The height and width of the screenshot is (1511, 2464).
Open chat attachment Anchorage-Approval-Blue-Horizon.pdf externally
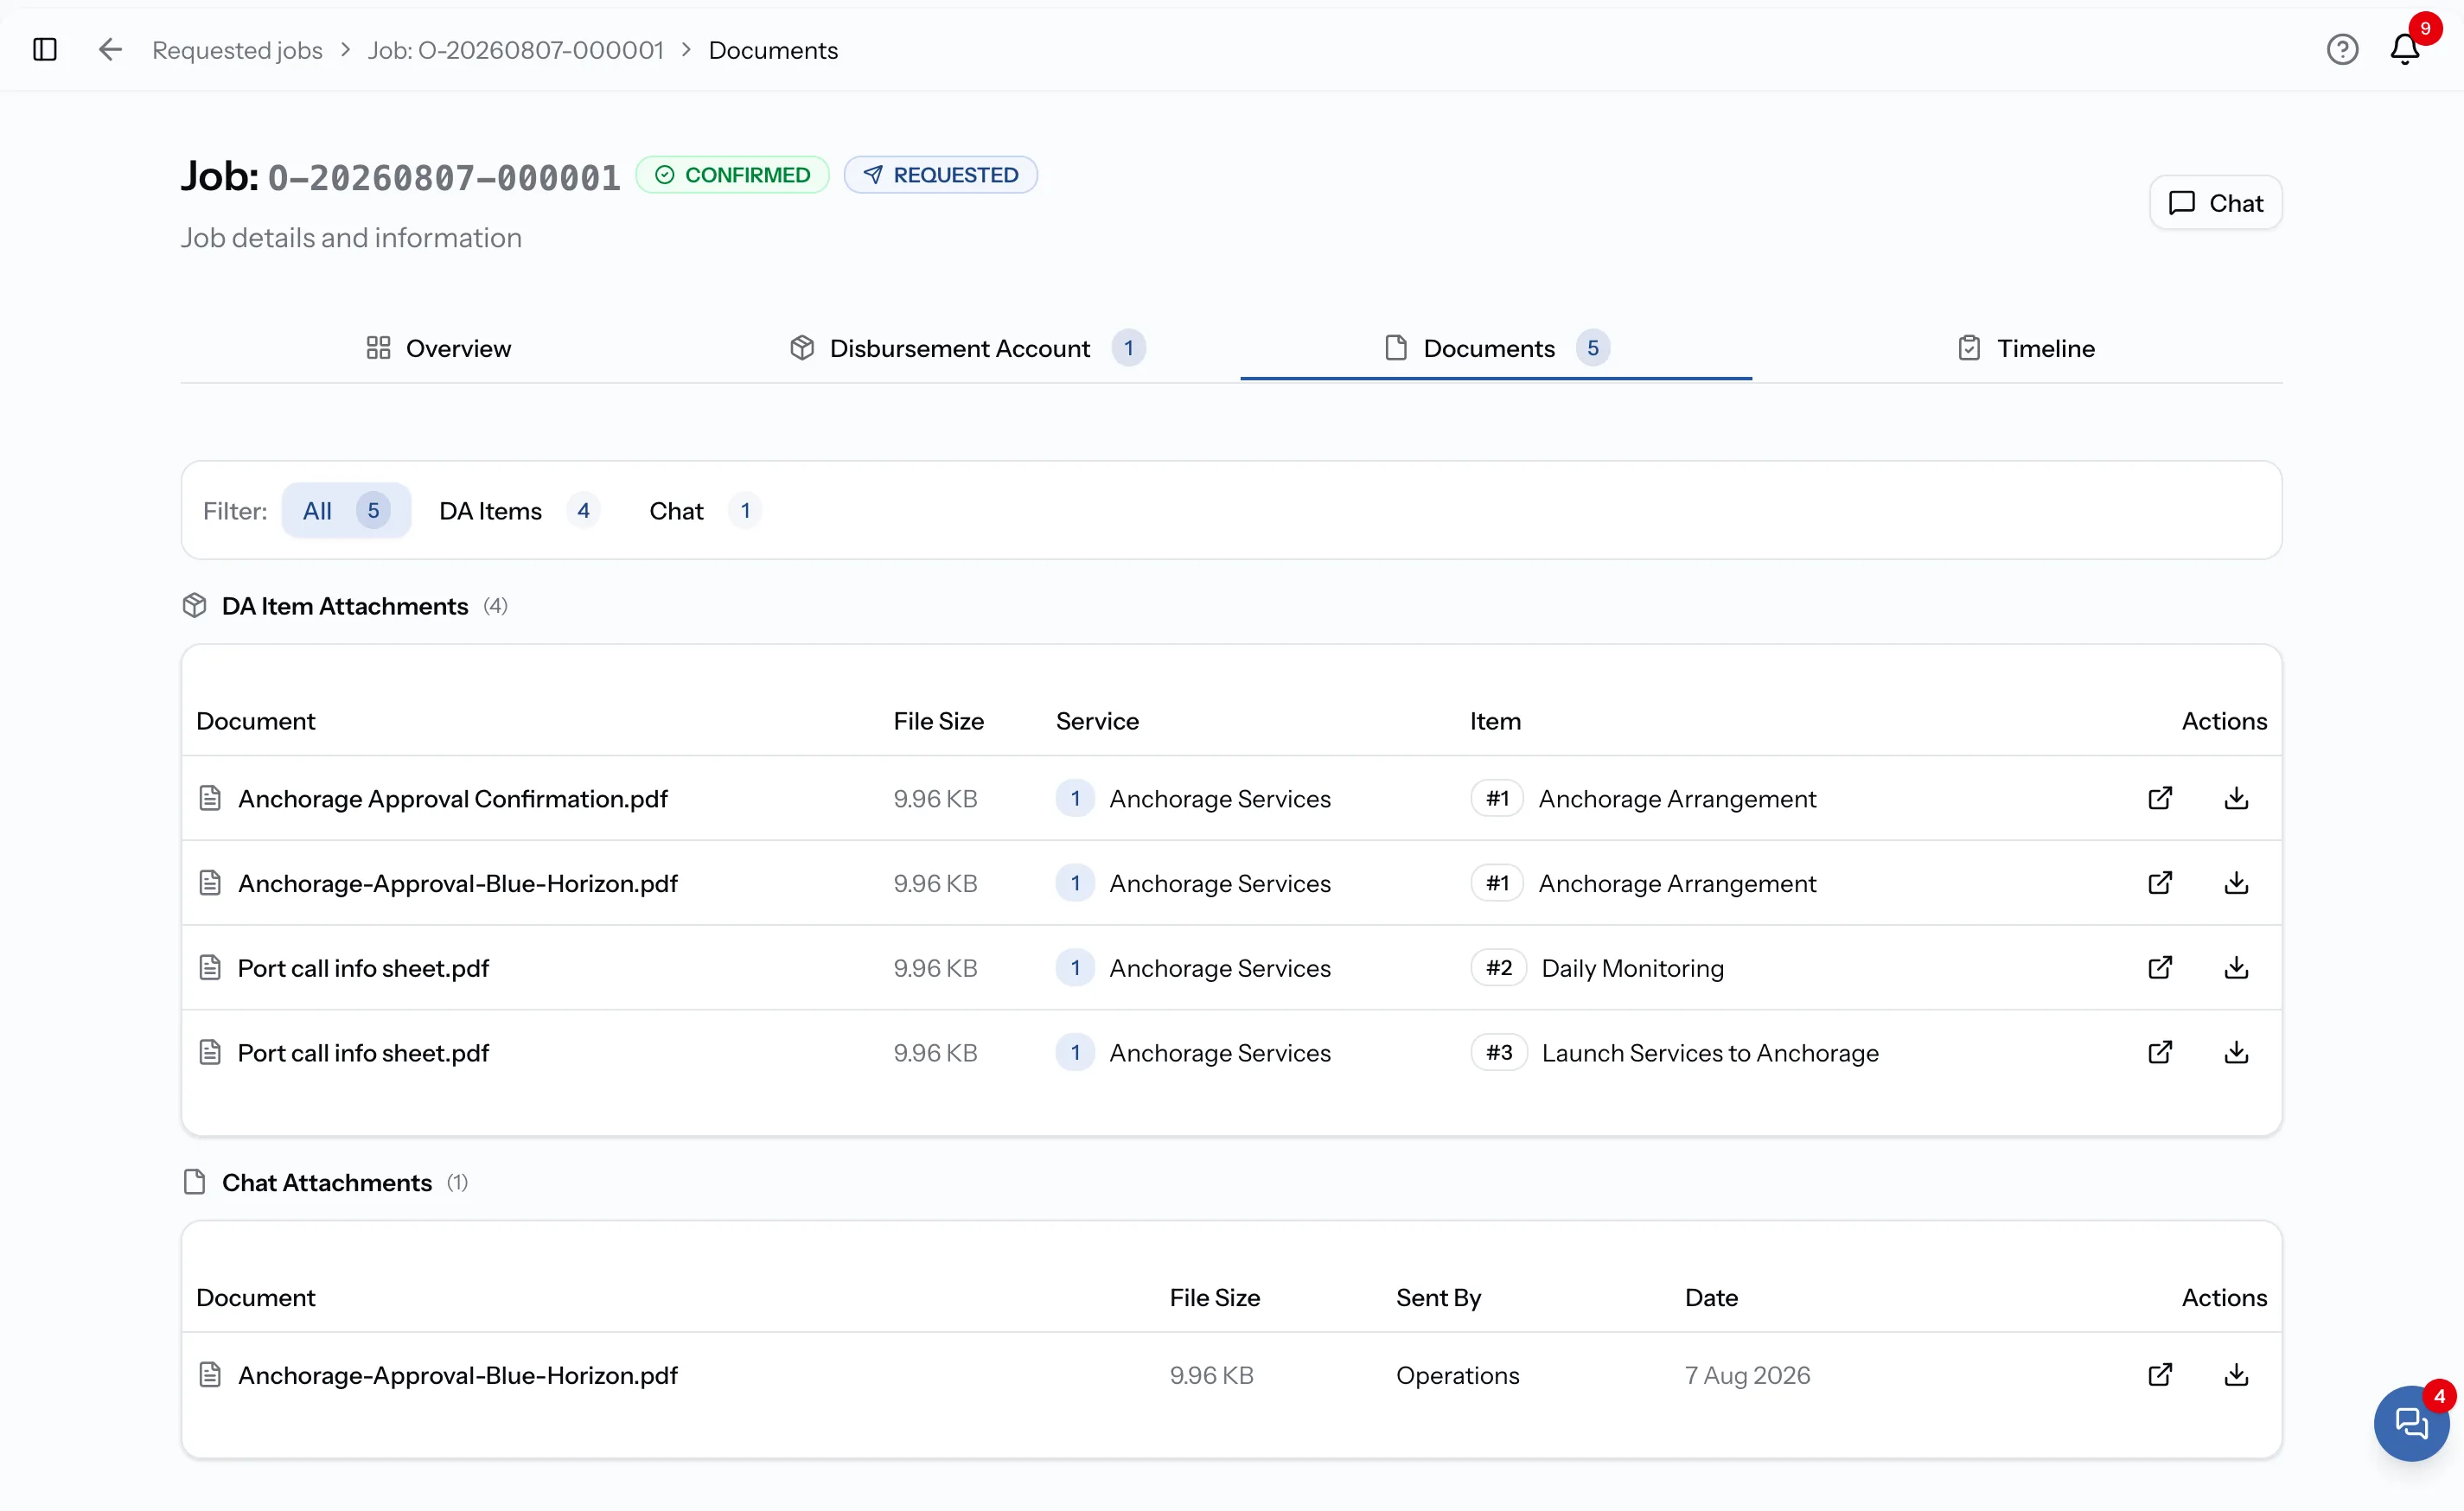(2160, 1374)
